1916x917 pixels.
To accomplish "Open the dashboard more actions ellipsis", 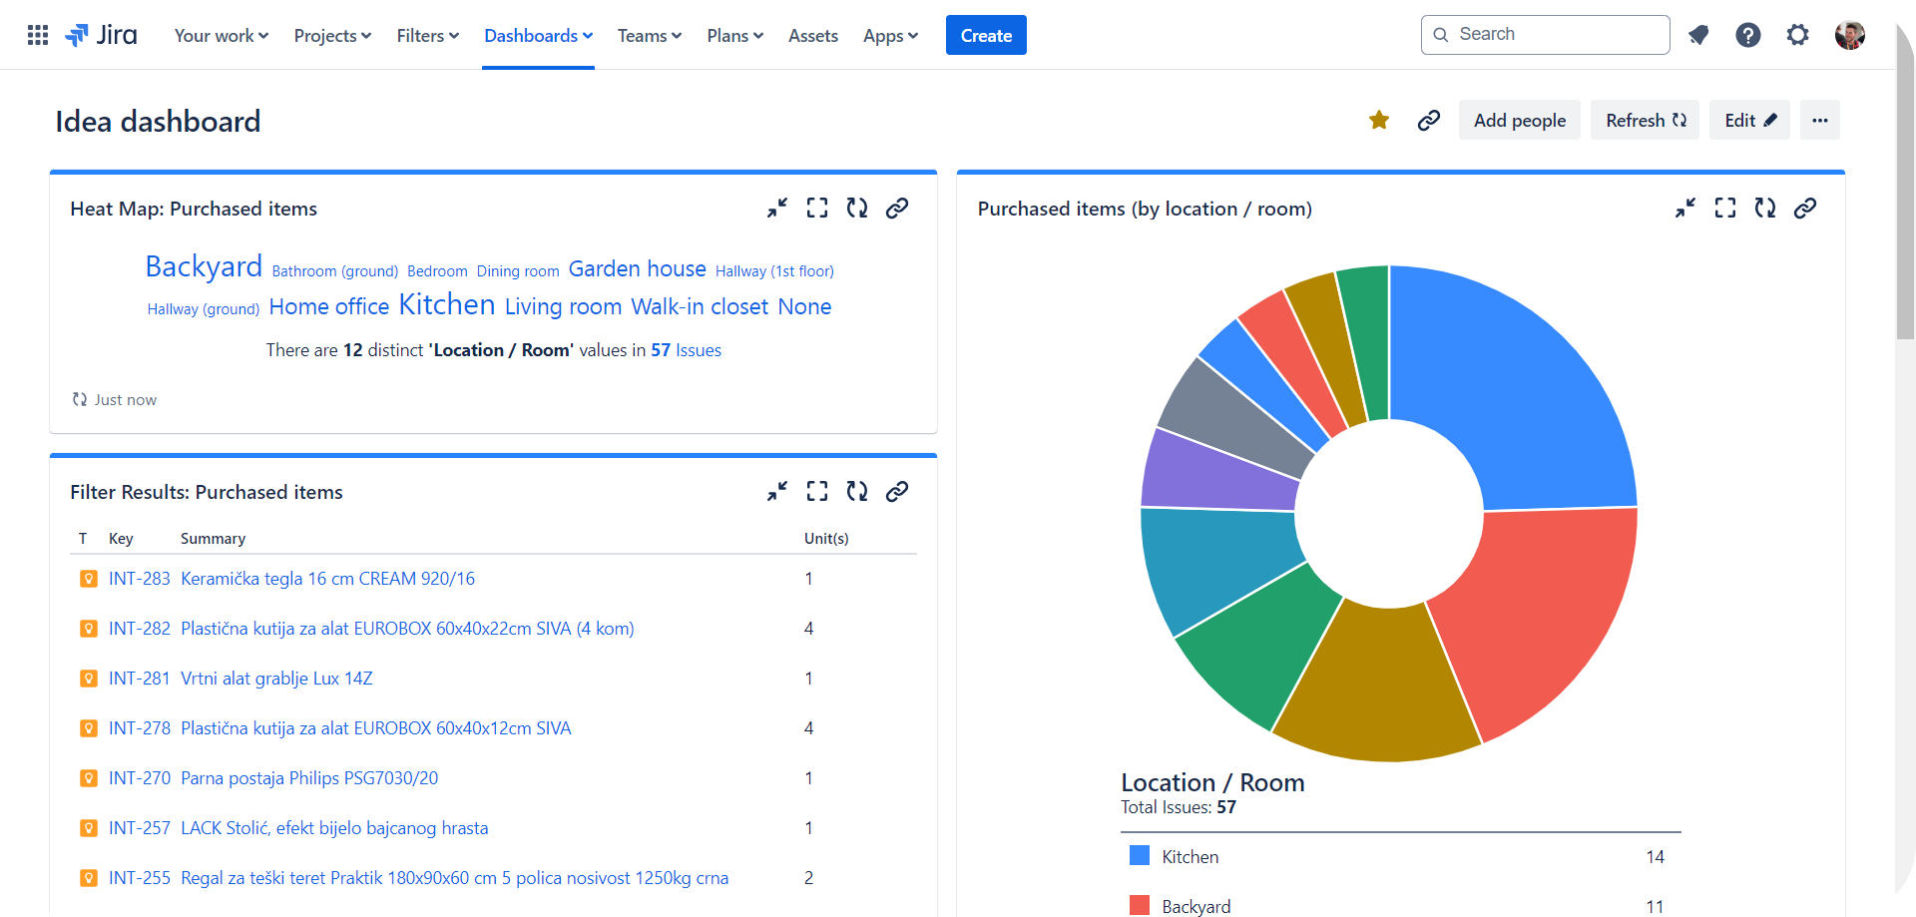I will click(1820, 120).
